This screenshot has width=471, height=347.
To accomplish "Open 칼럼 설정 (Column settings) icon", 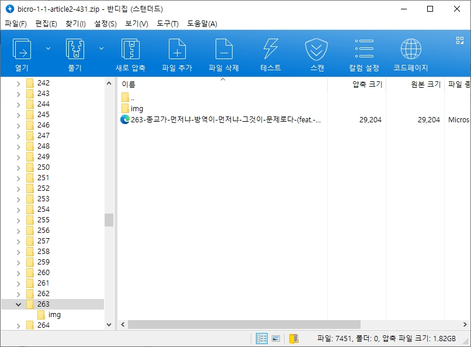I will click(363, 49).
